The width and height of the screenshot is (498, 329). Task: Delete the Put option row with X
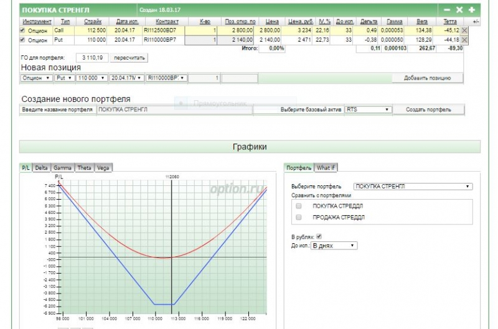pyautogui.click(x=464, y=40)
